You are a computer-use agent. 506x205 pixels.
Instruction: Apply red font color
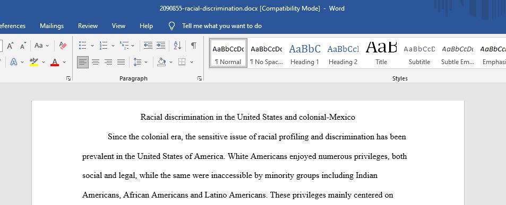click(55, 62)
